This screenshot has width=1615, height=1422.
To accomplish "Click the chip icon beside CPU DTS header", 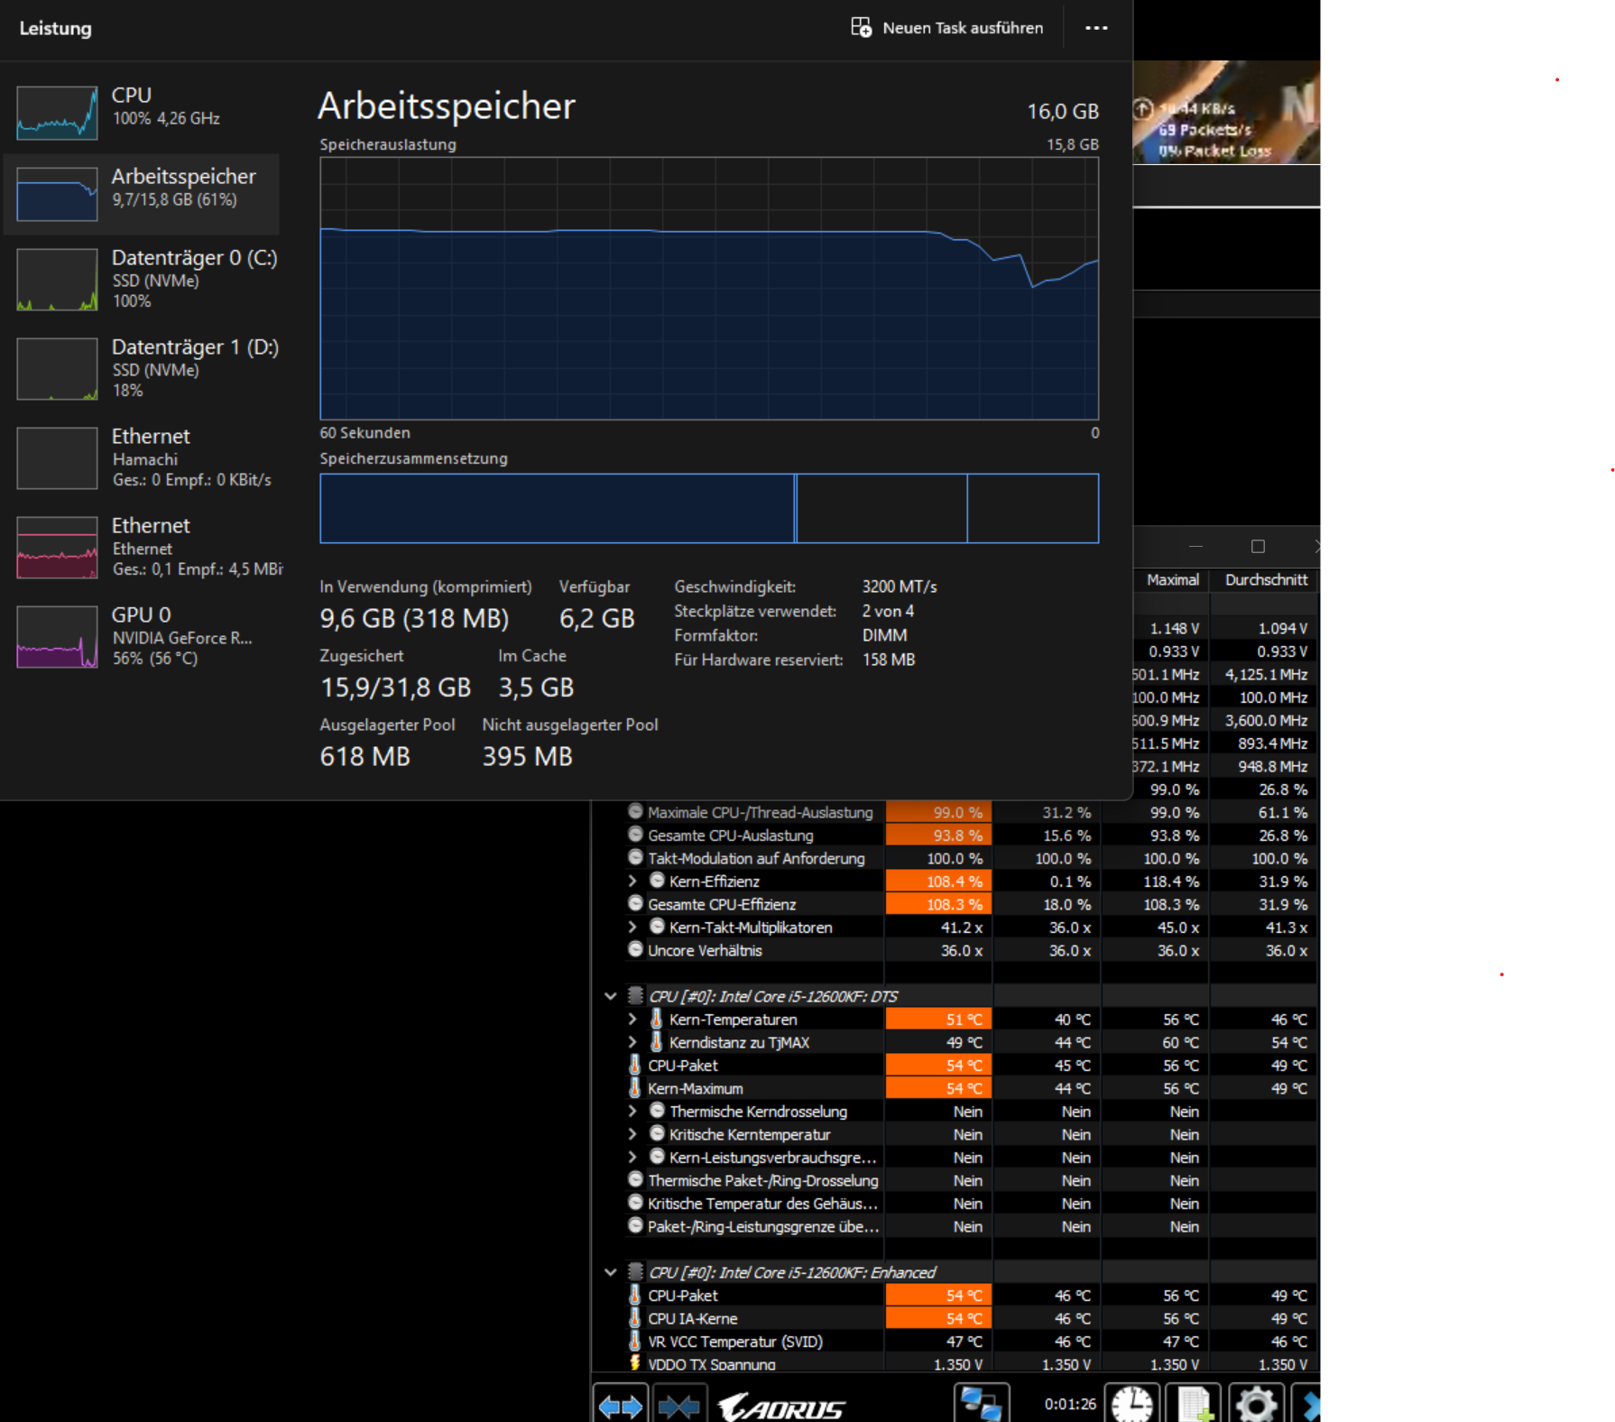I will [635, 996].
